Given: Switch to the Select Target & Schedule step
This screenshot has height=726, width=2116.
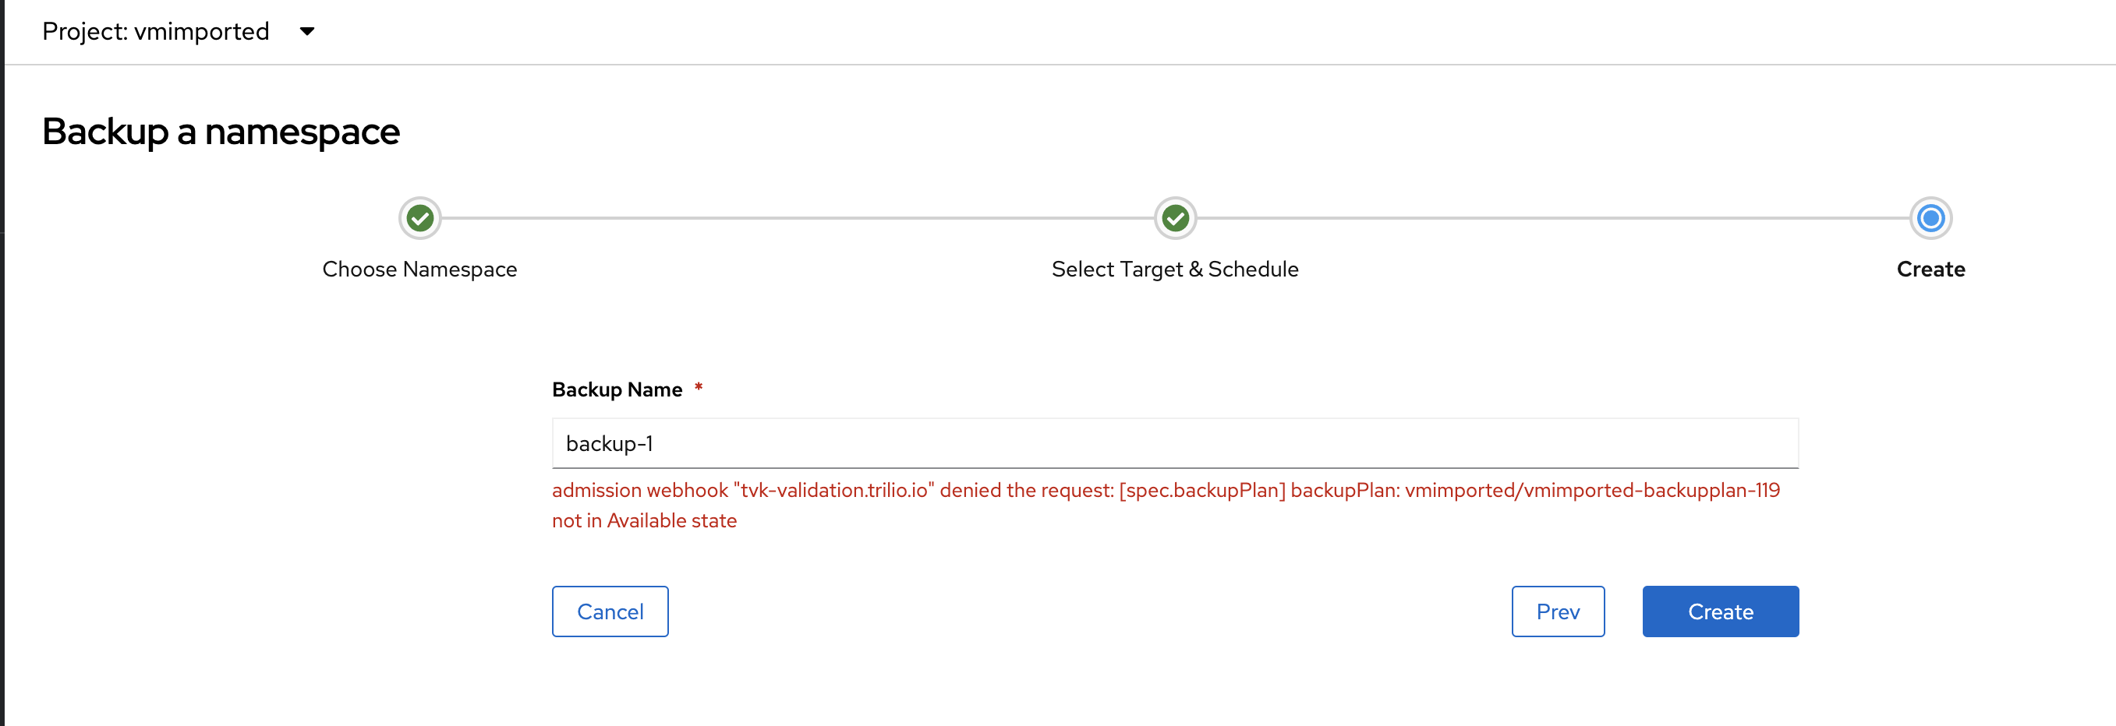Looking at the screenshot, I should tap(1175, 268).
